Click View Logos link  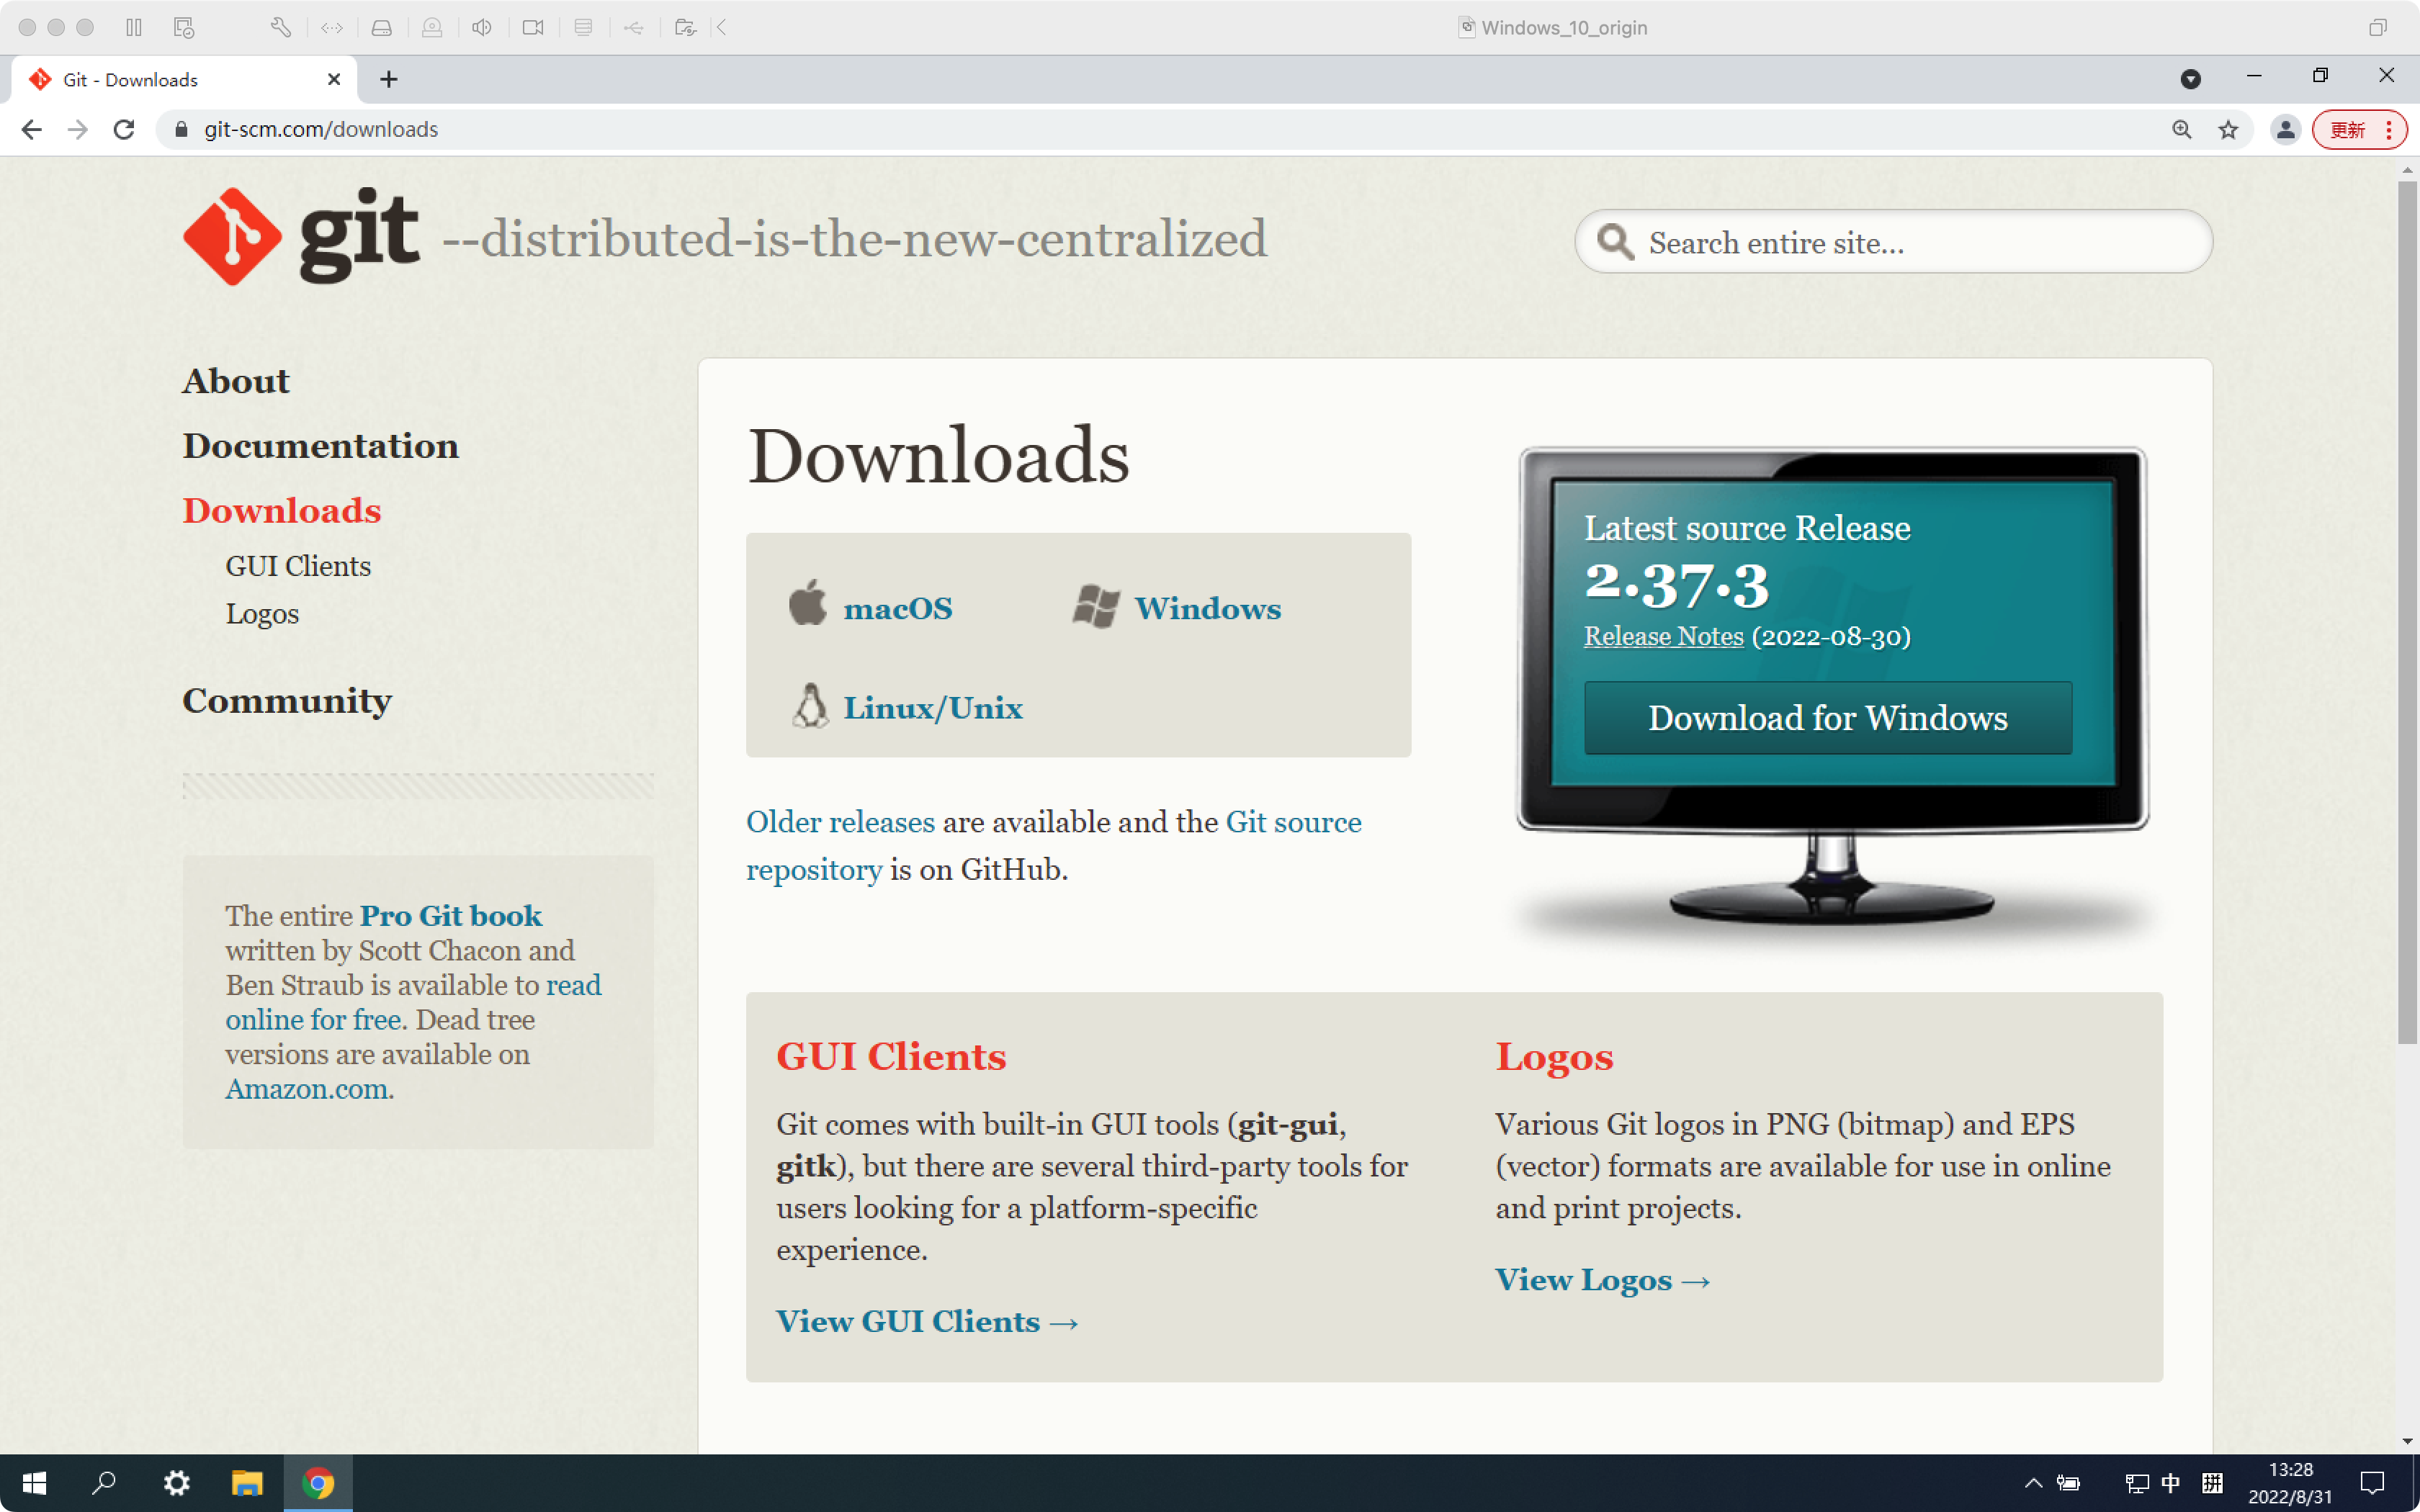1602,1280
